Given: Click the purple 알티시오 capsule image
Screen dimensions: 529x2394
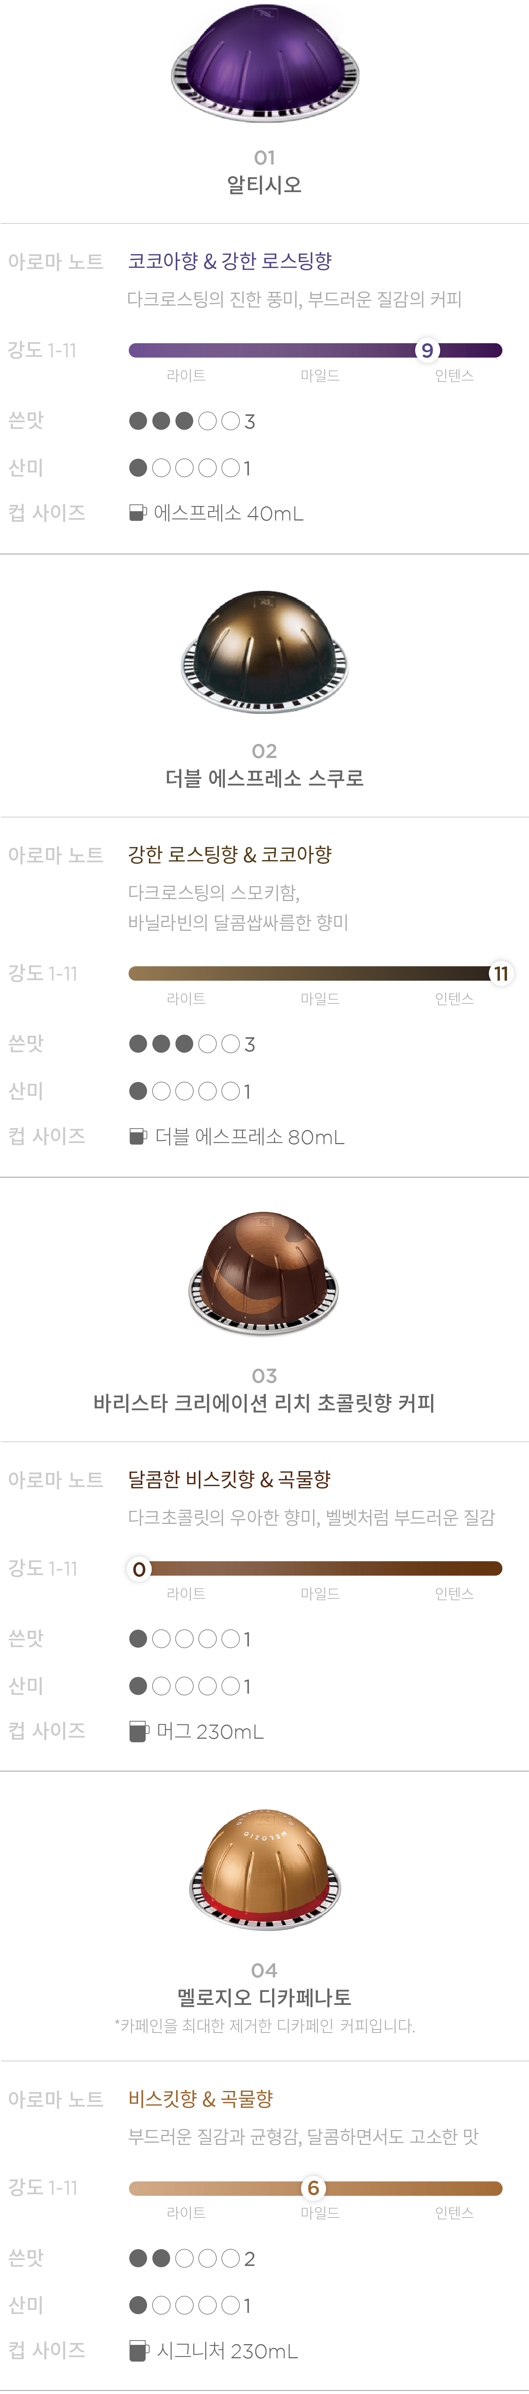Looking at the screenshot, I should click(265, 62).
